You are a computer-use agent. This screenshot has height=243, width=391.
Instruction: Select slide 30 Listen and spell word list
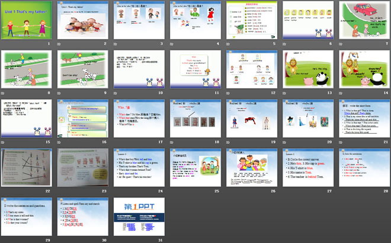(x=82, y=216)
